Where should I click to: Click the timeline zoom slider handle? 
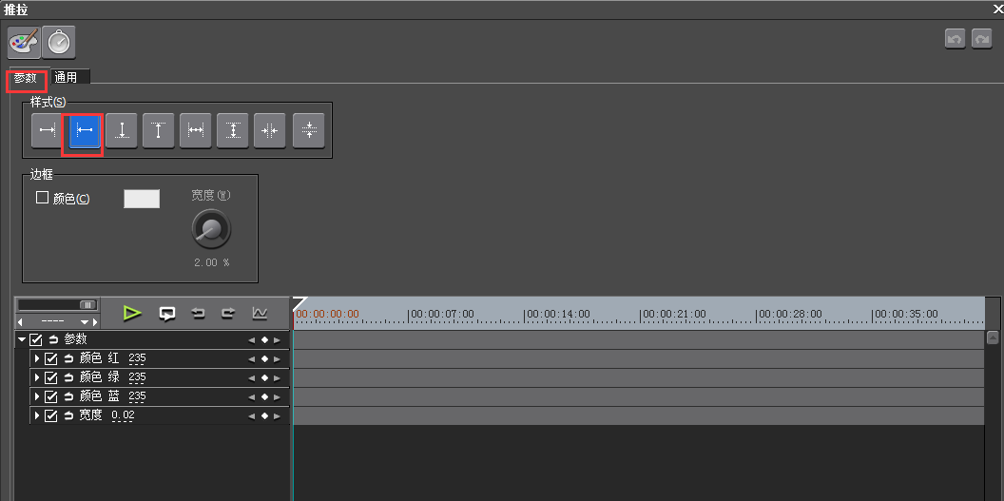[x=87, y=304]
